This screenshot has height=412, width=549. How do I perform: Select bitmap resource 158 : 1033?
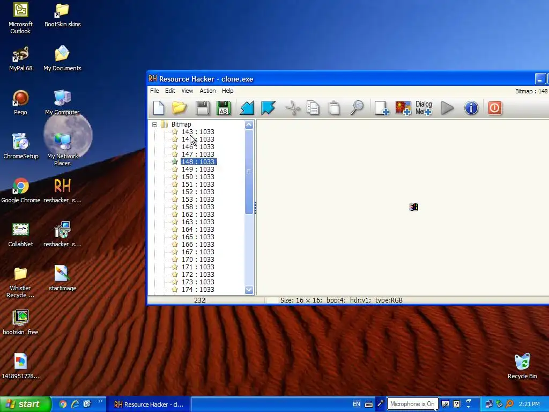coord(198,207)
